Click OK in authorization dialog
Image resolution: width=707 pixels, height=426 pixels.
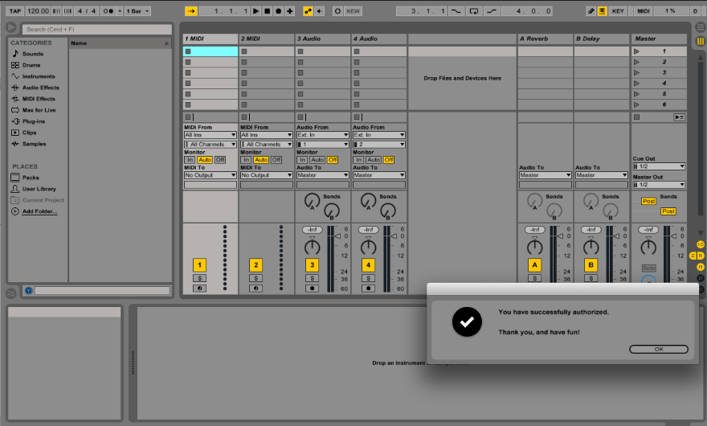pyautogui.click(x=659, y=349)
